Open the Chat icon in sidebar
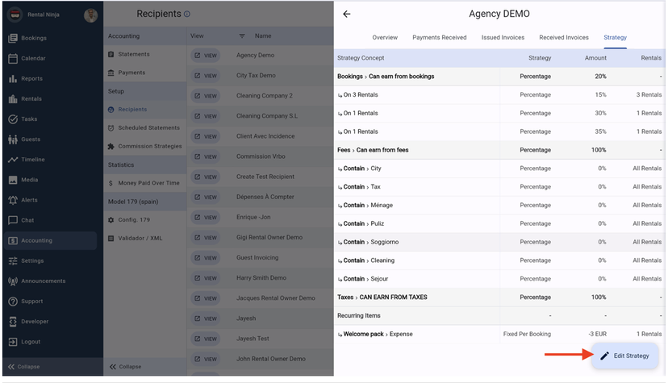668x383 pixels. coord(13,220)
